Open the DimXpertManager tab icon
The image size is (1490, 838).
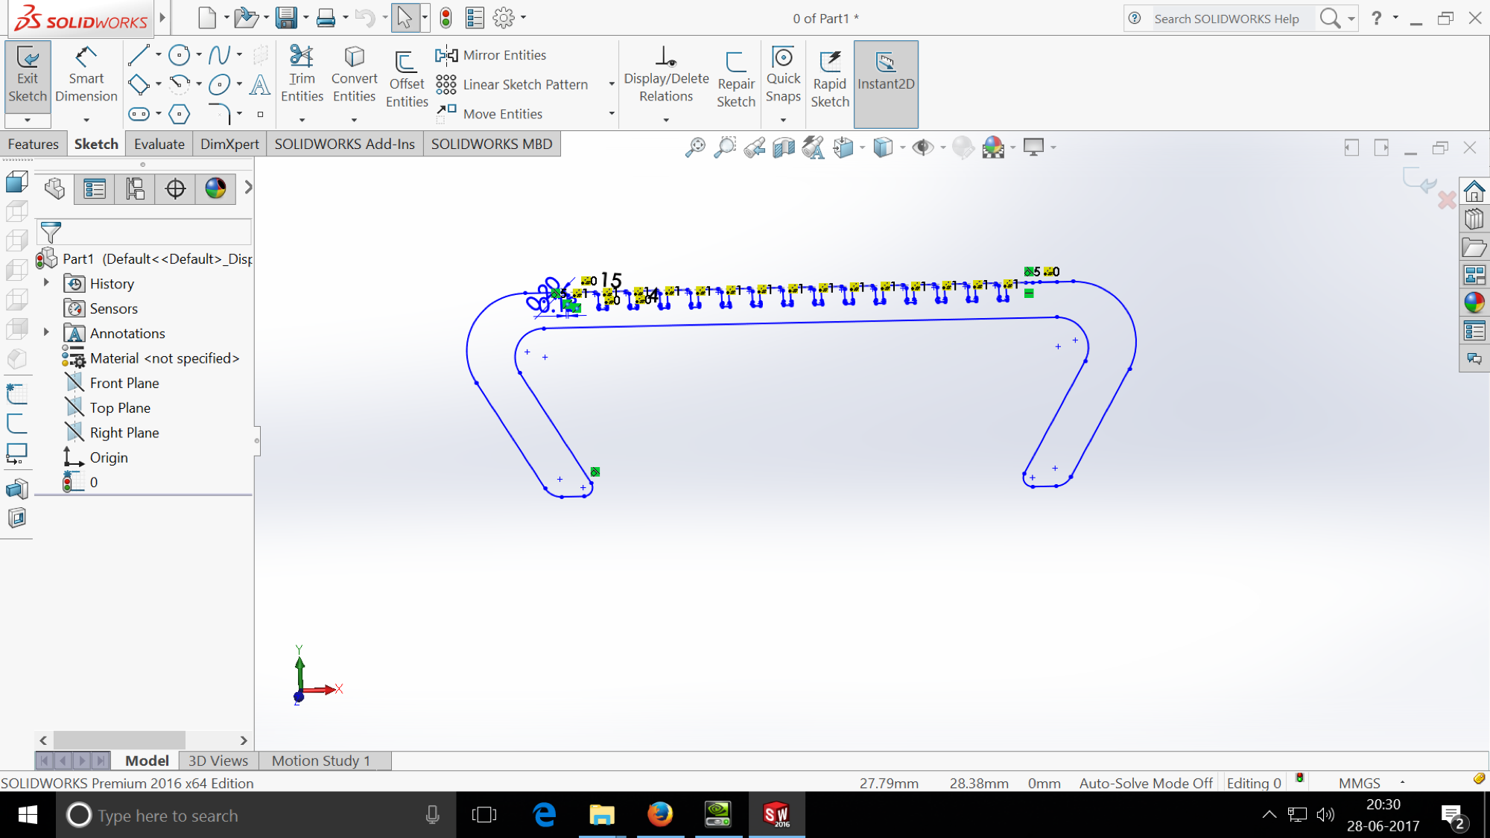[175, 188]
